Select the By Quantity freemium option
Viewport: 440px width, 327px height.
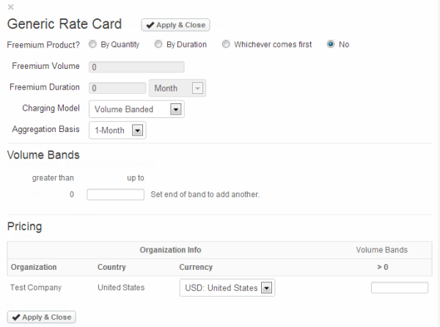pos(92,45)
